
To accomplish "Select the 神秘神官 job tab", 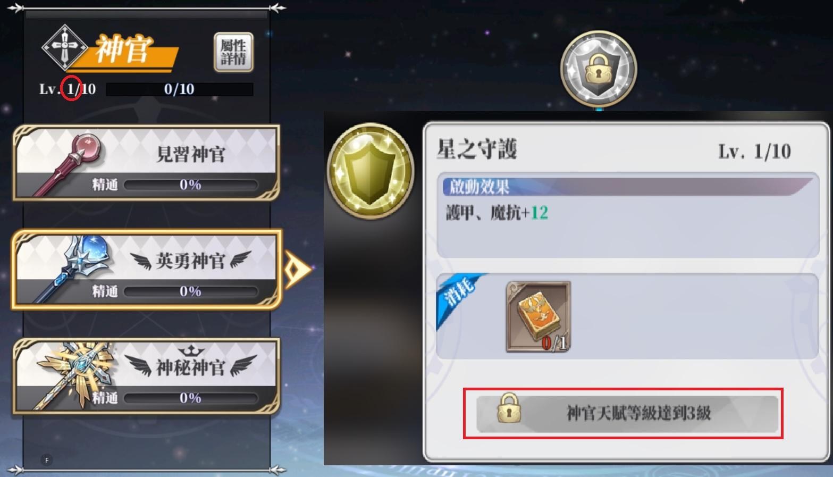I will [x=146, y=376].
